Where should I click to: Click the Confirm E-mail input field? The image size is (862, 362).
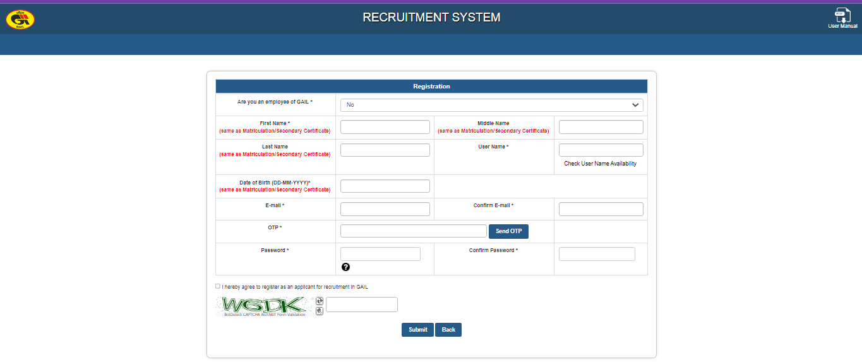(x=601, y=209)
